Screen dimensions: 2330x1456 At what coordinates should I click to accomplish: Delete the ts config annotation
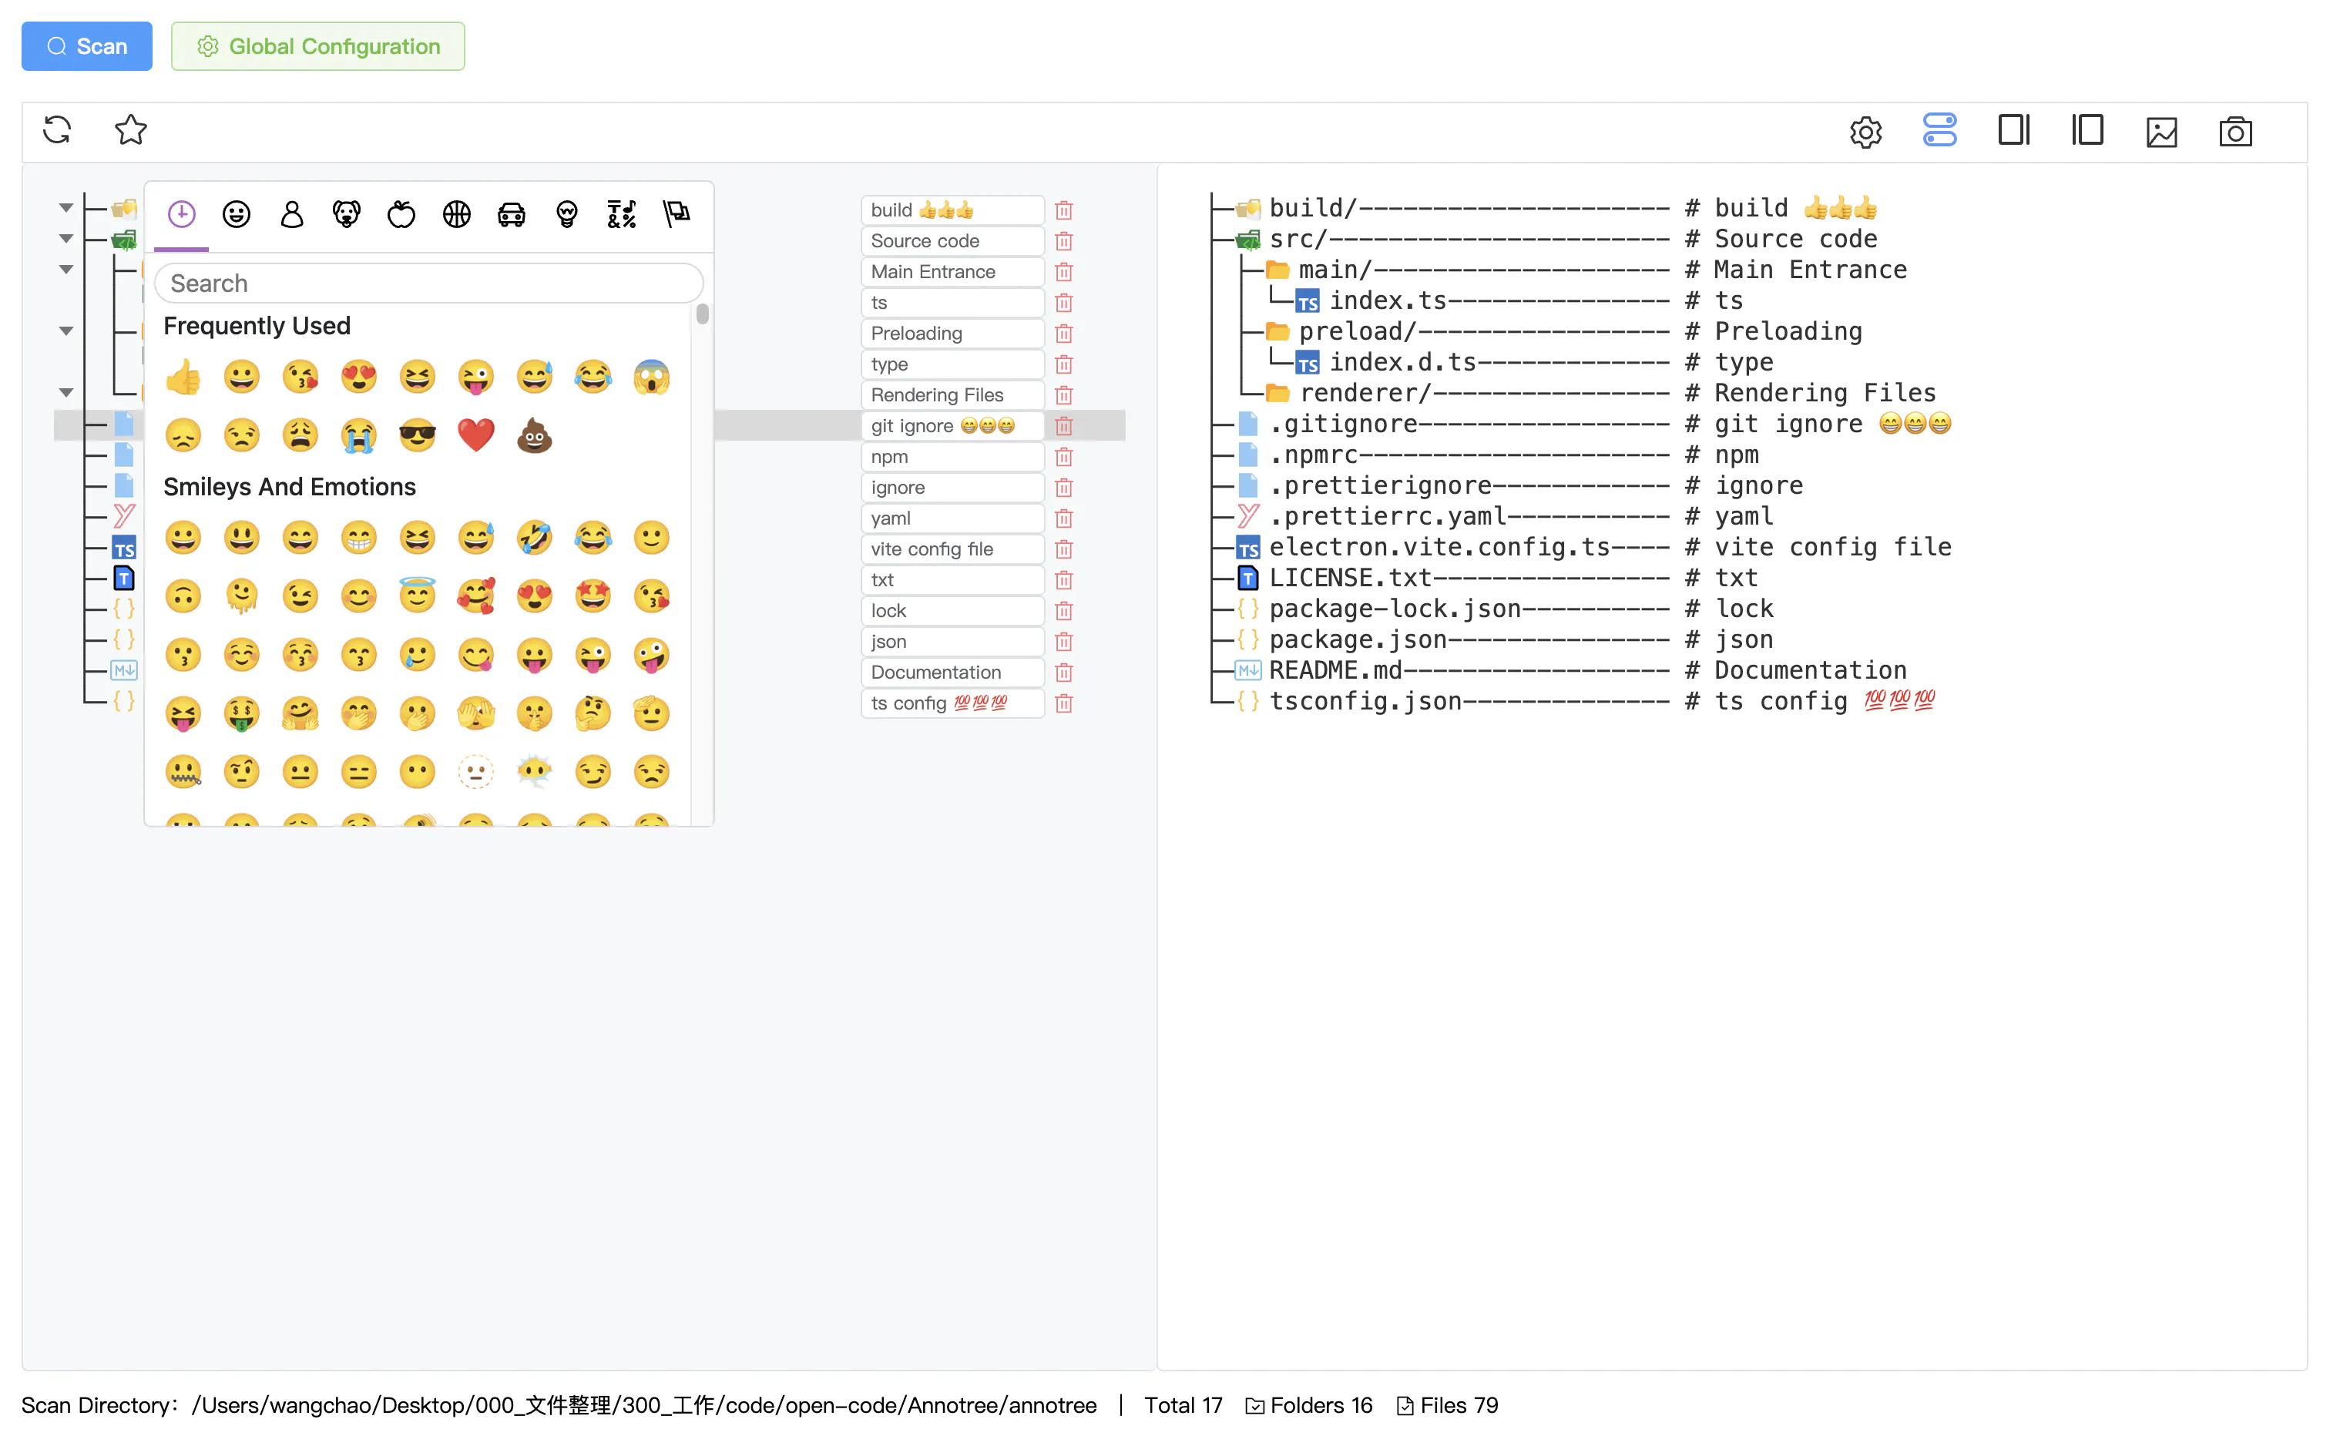1064,703
